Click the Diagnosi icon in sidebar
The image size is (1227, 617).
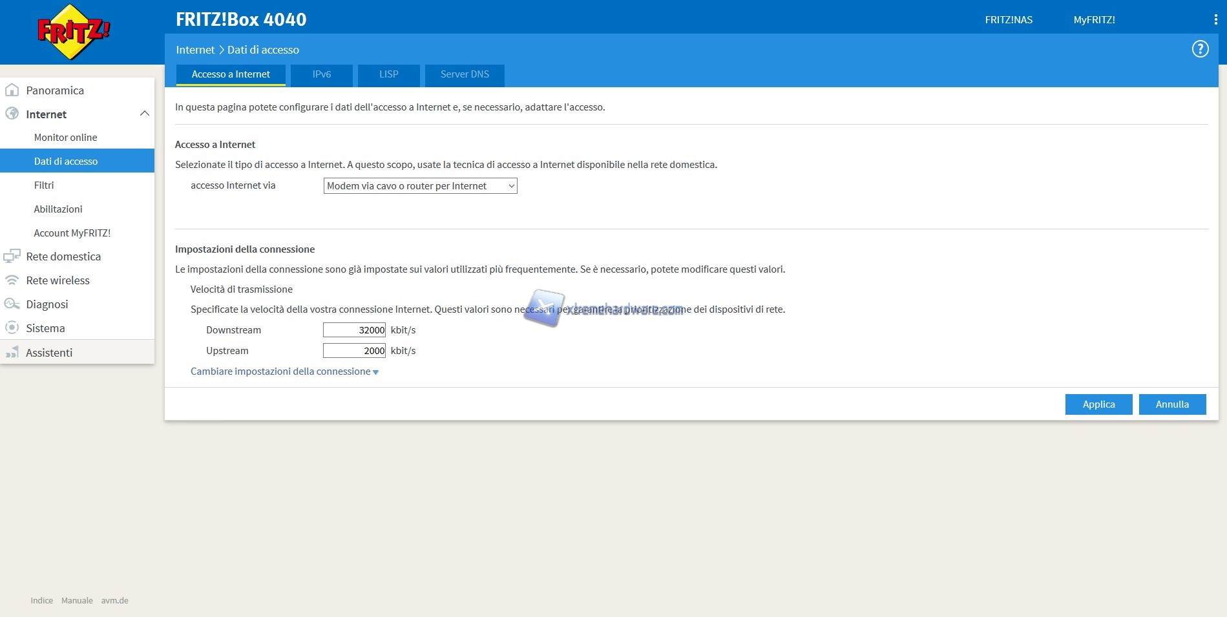coord(12,304)
